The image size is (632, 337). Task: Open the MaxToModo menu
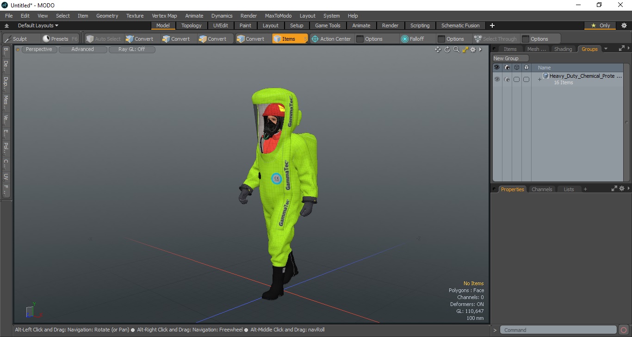click(x=278, y=16)
